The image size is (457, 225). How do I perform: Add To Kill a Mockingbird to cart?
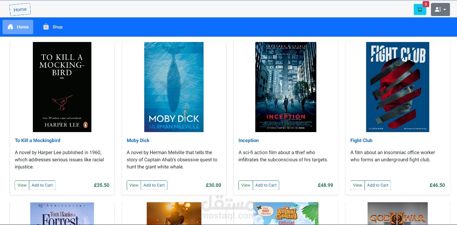(x=42, y=185)
